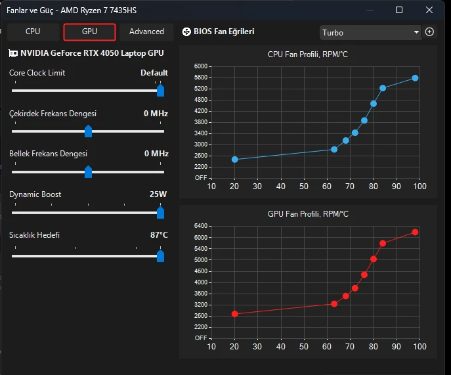Click the GPU fan curve point at 63°C

click(x=334, y=303)
